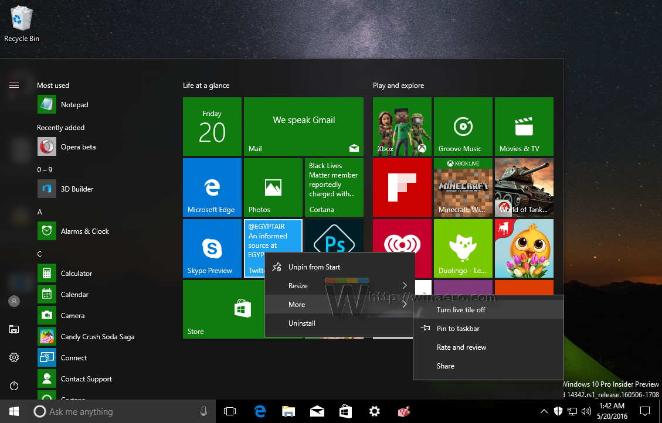Choose Rate and review
662x423 pixels.
(488, 347)
